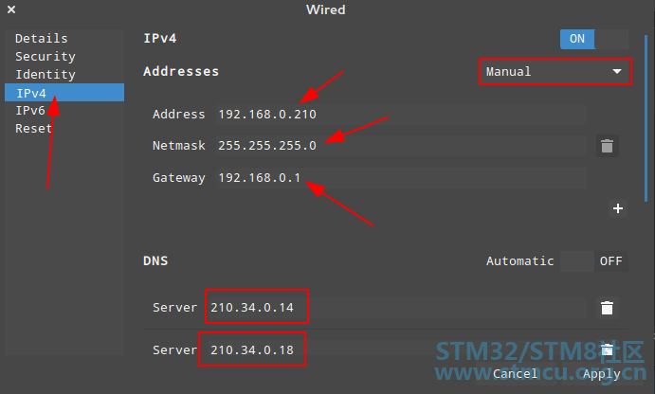This screenshot has width=655, height=394.
Task: Open the Manual addresses method dropdown
Action: (555, 72)
